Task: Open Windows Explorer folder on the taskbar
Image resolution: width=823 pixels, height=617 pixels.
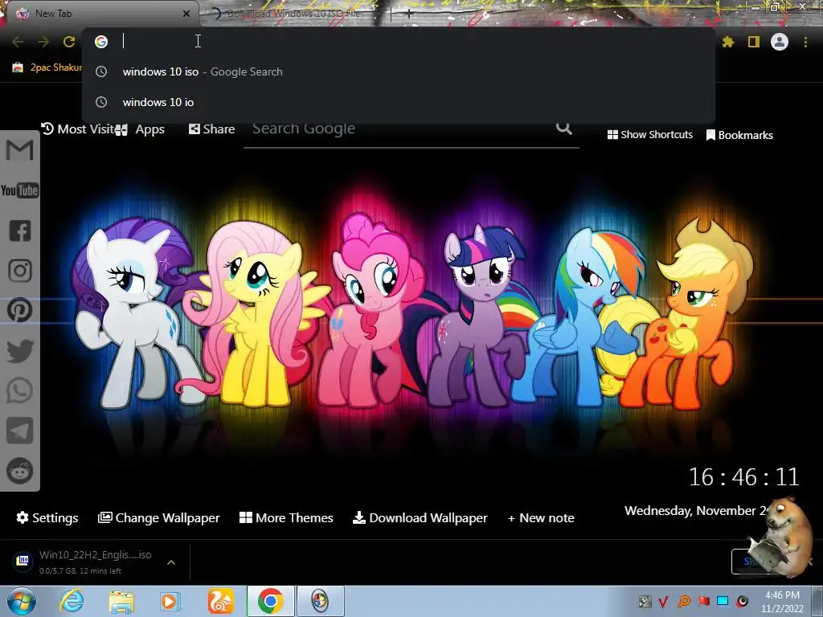Action: pos(121,602)
